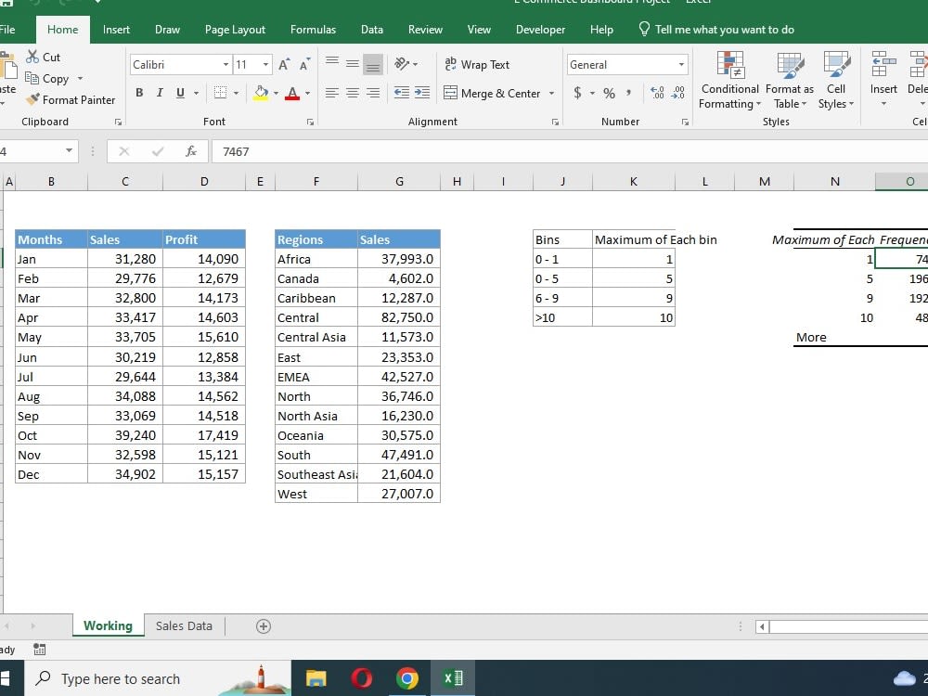Open the Font Color red swatch

295,93
